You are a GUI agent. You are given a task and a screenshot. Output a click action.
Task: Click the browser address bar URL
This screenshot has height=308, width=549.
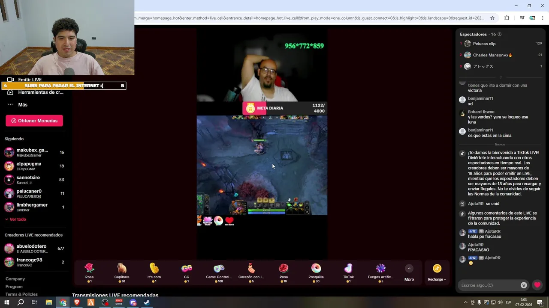(310, 18)
